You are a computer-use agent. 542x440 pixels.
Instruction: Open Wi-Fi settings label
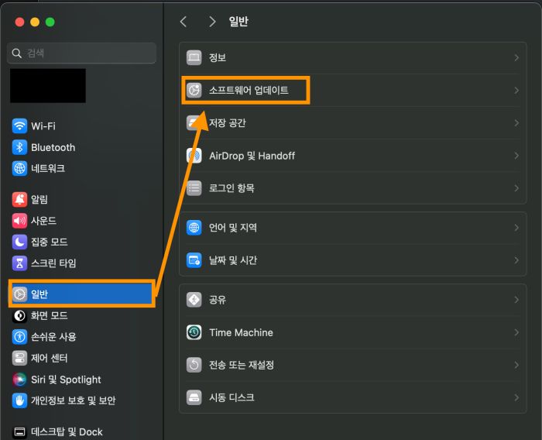pyautogui.click(x=43, y=126)
